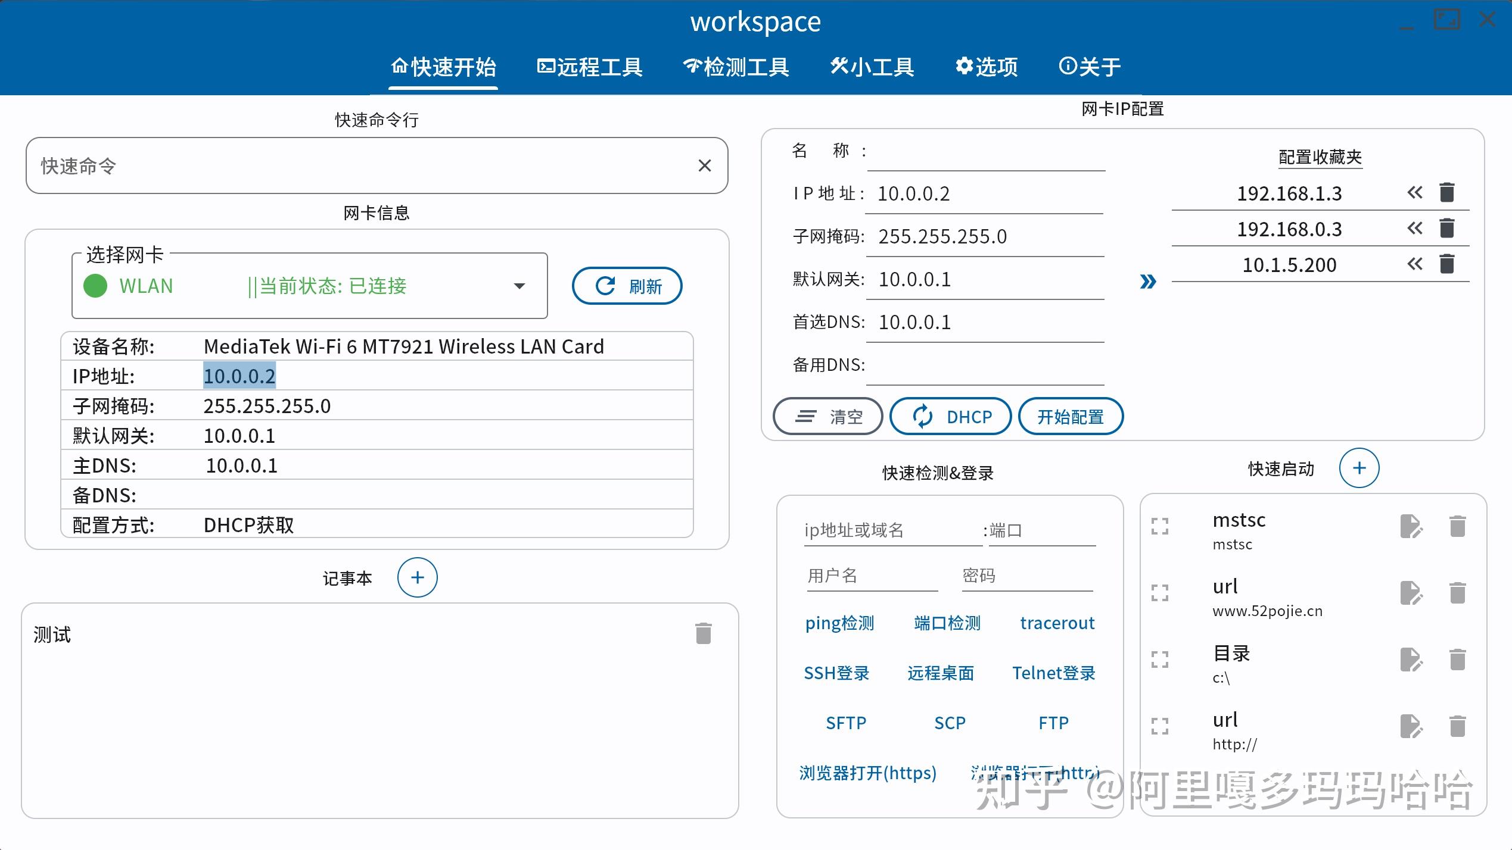This screenshot has width=1512, height=850.
Task: Delete the 192.168.0.3 saved configuration
Action: click(x=1447, y=228)
